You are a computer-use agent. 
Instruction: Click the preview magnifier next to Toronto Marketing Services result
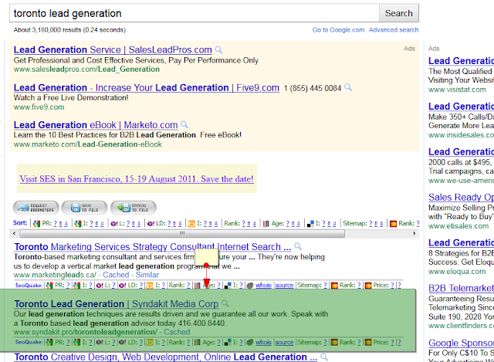pos(298,246)
